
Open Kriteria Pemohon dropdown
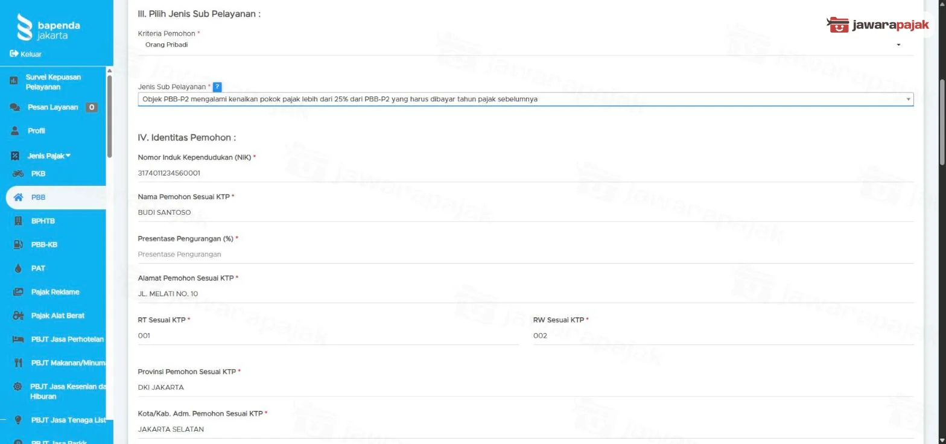(525, 45)
